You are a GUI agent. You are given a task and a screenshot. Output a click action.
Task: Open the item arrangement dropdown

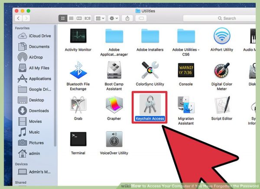pyautogui.click(x=100, y=18)
